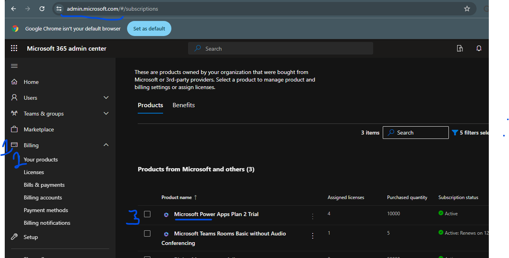Select the Billing card icon
This screenshot has height=258, width=509.
pos(14,145)
